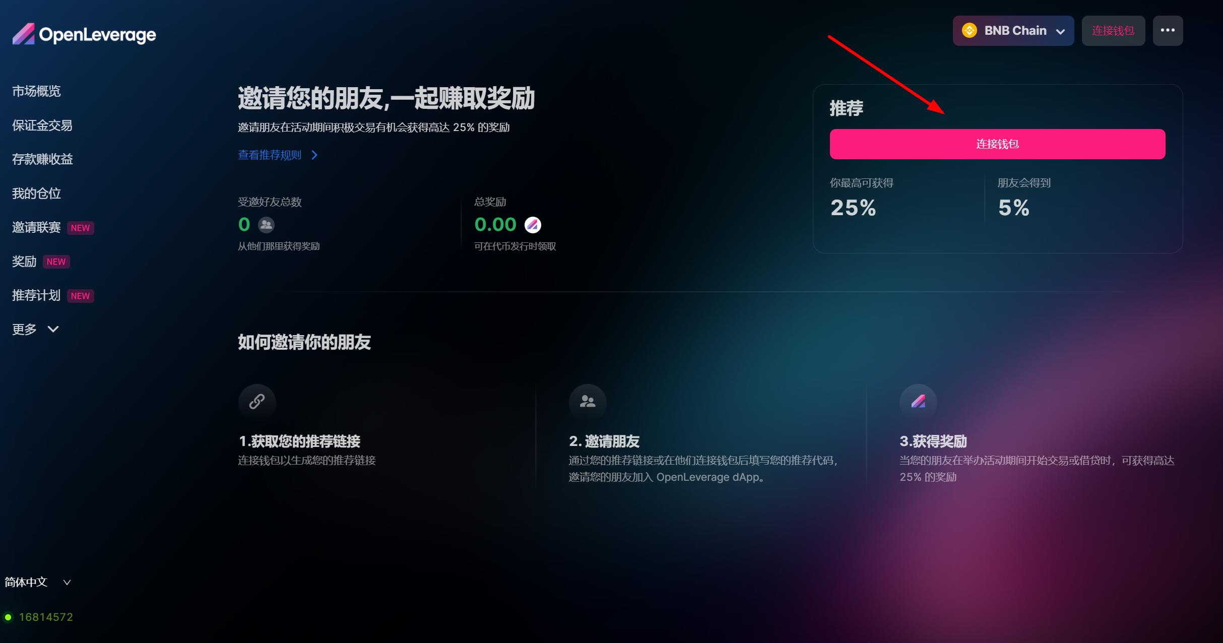Expand the 更多 sidebar menu

(x=35, y=330)
